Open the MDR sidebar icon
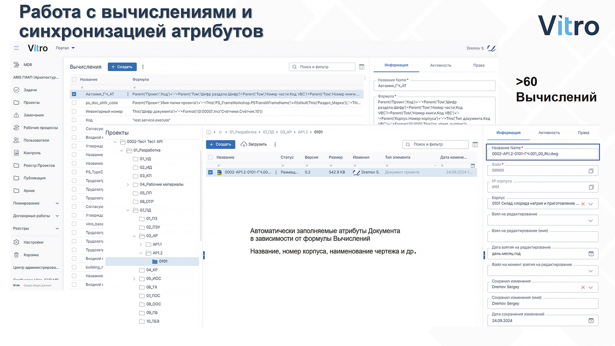The image size is (615, 346). click(16, 65)
